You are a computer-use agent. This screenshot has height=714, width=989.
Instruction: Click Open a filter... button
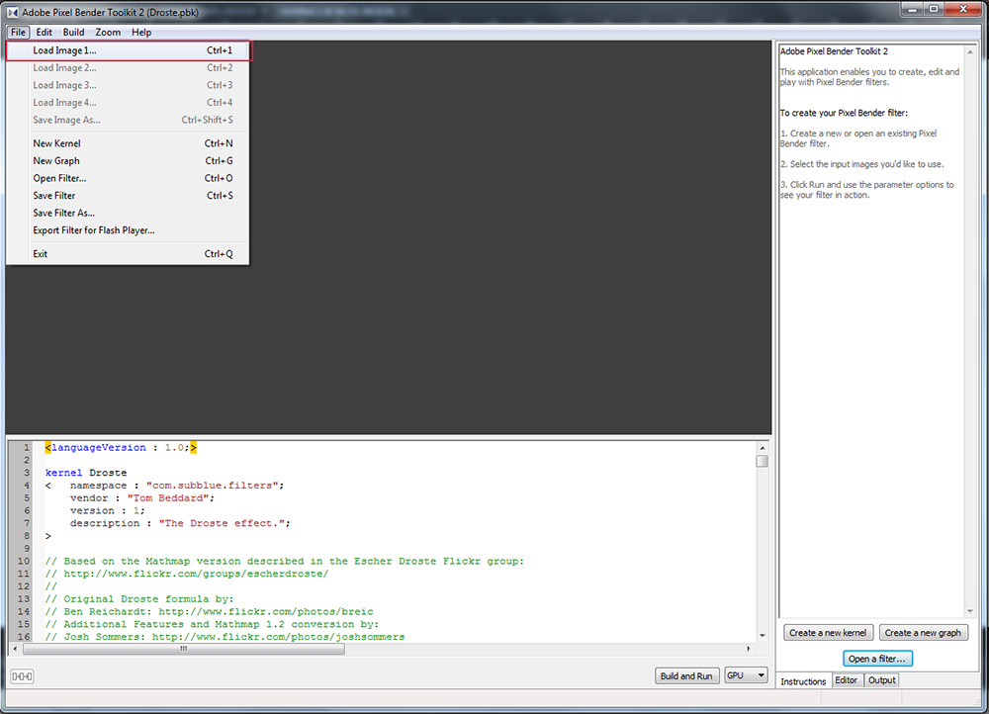point(876,659)
